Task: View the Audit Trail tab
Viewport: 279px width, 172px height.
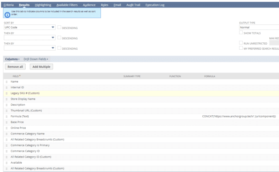Action: coord(133,5)
